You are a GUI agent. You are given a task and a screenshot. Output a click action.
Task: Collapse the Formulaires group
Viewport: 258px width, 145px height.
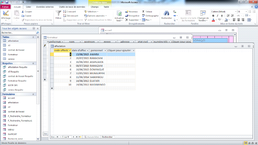coord(33,94)
